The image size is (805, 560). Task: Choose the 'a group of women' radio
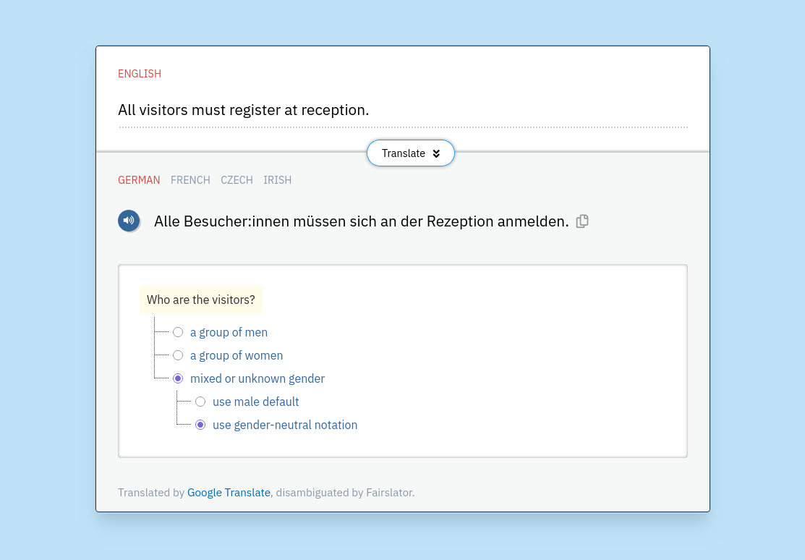pos(178,355)
